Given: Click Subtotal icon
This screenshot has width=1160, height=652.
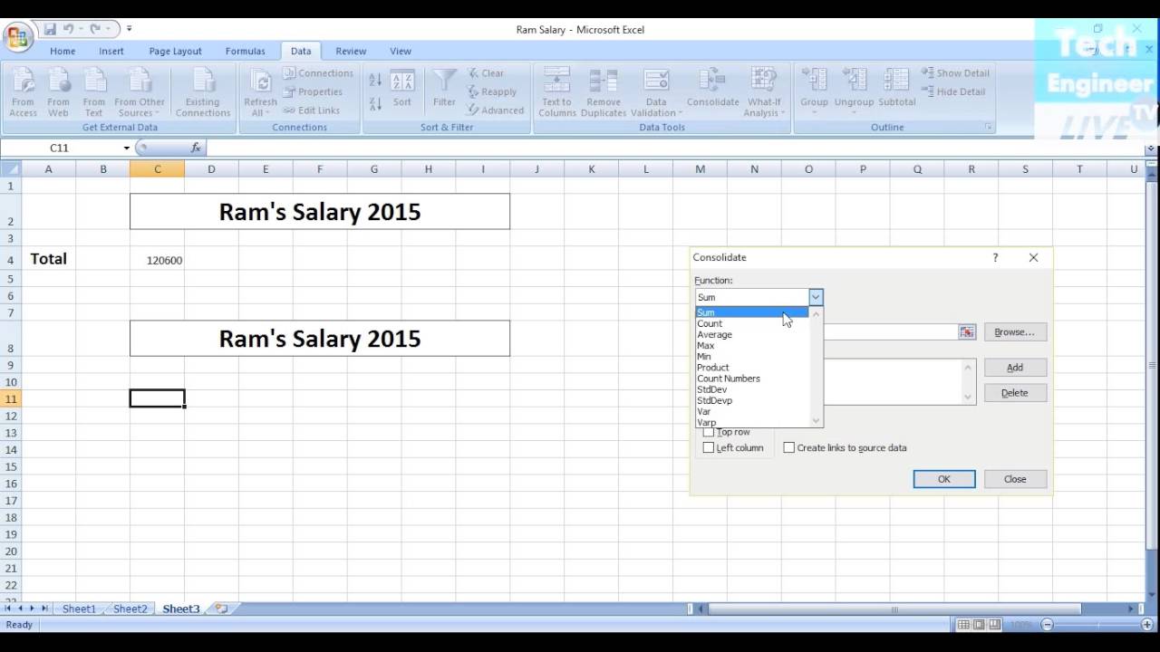Looking at the screenshot, I should pos(897,89).
